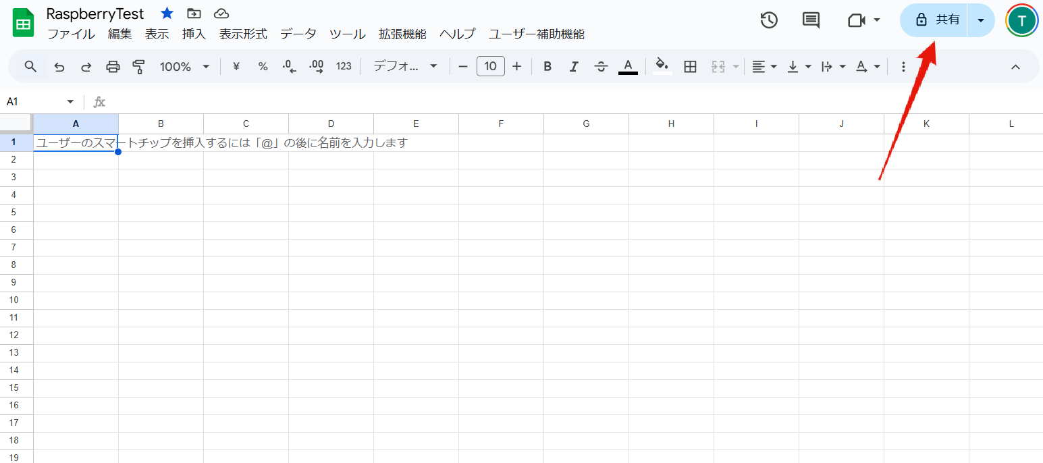Increase font size with plus
The width and height of the screenshot is (1043, 463).
(516, 66)
